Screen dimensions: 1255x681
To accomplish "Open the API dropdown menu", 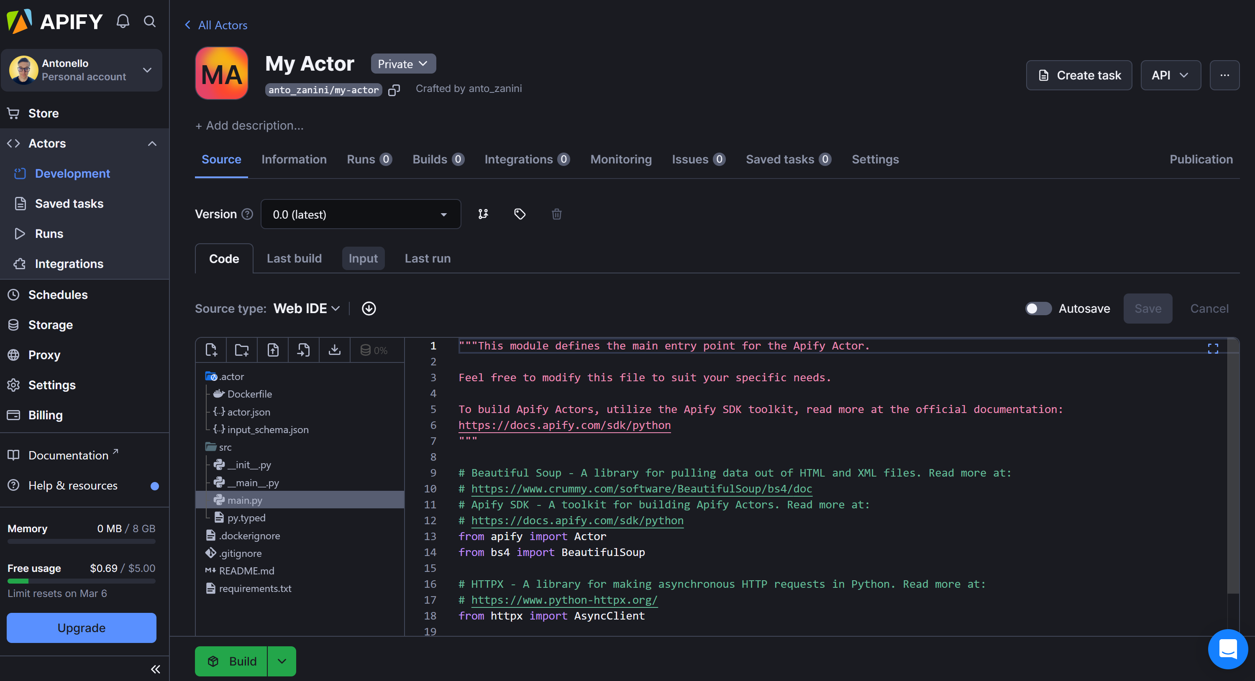I will coord(1170,76).
